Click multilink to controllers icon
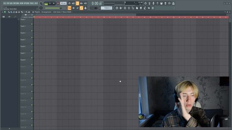This screenshot has width=232, height=130. [86, 8]
